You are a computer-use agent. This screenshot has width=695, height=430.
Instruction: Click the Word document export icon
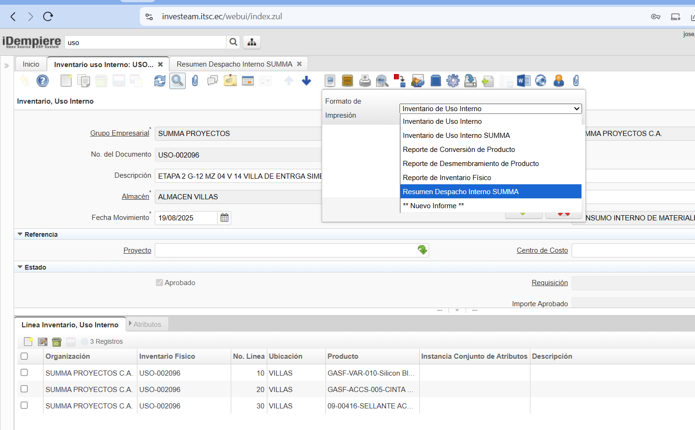click(523, 81)
